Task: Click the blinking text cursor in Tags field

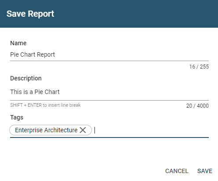Action: [x=95, y=130]
